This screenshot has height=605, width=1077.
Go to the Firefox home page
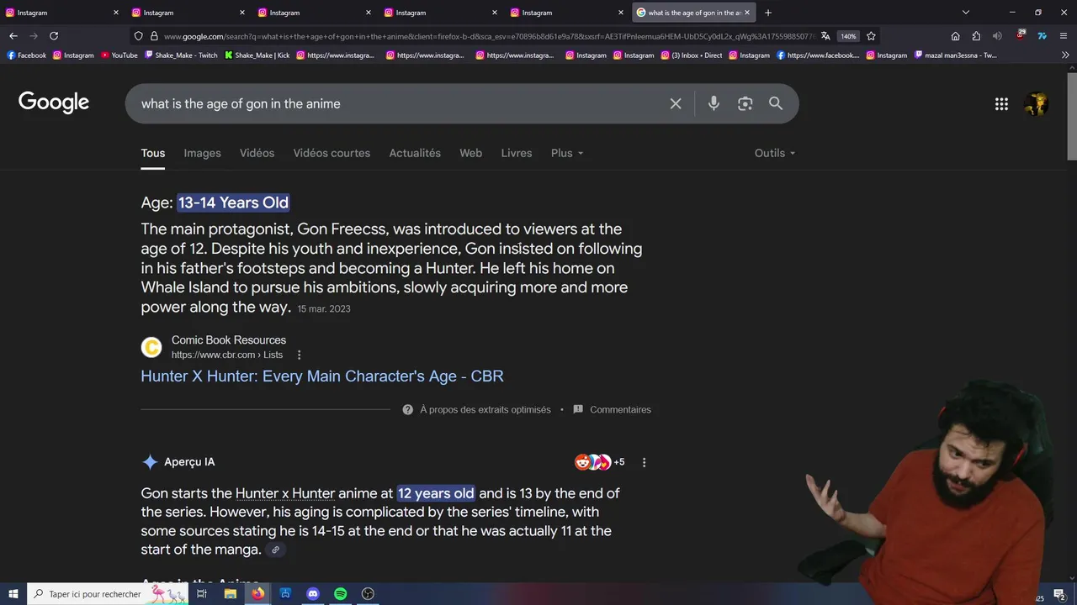[955, 36]
